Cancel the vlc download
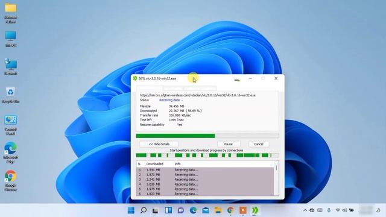Image resolution: width=386 pixels, height=217 pixels. (259, 144)
